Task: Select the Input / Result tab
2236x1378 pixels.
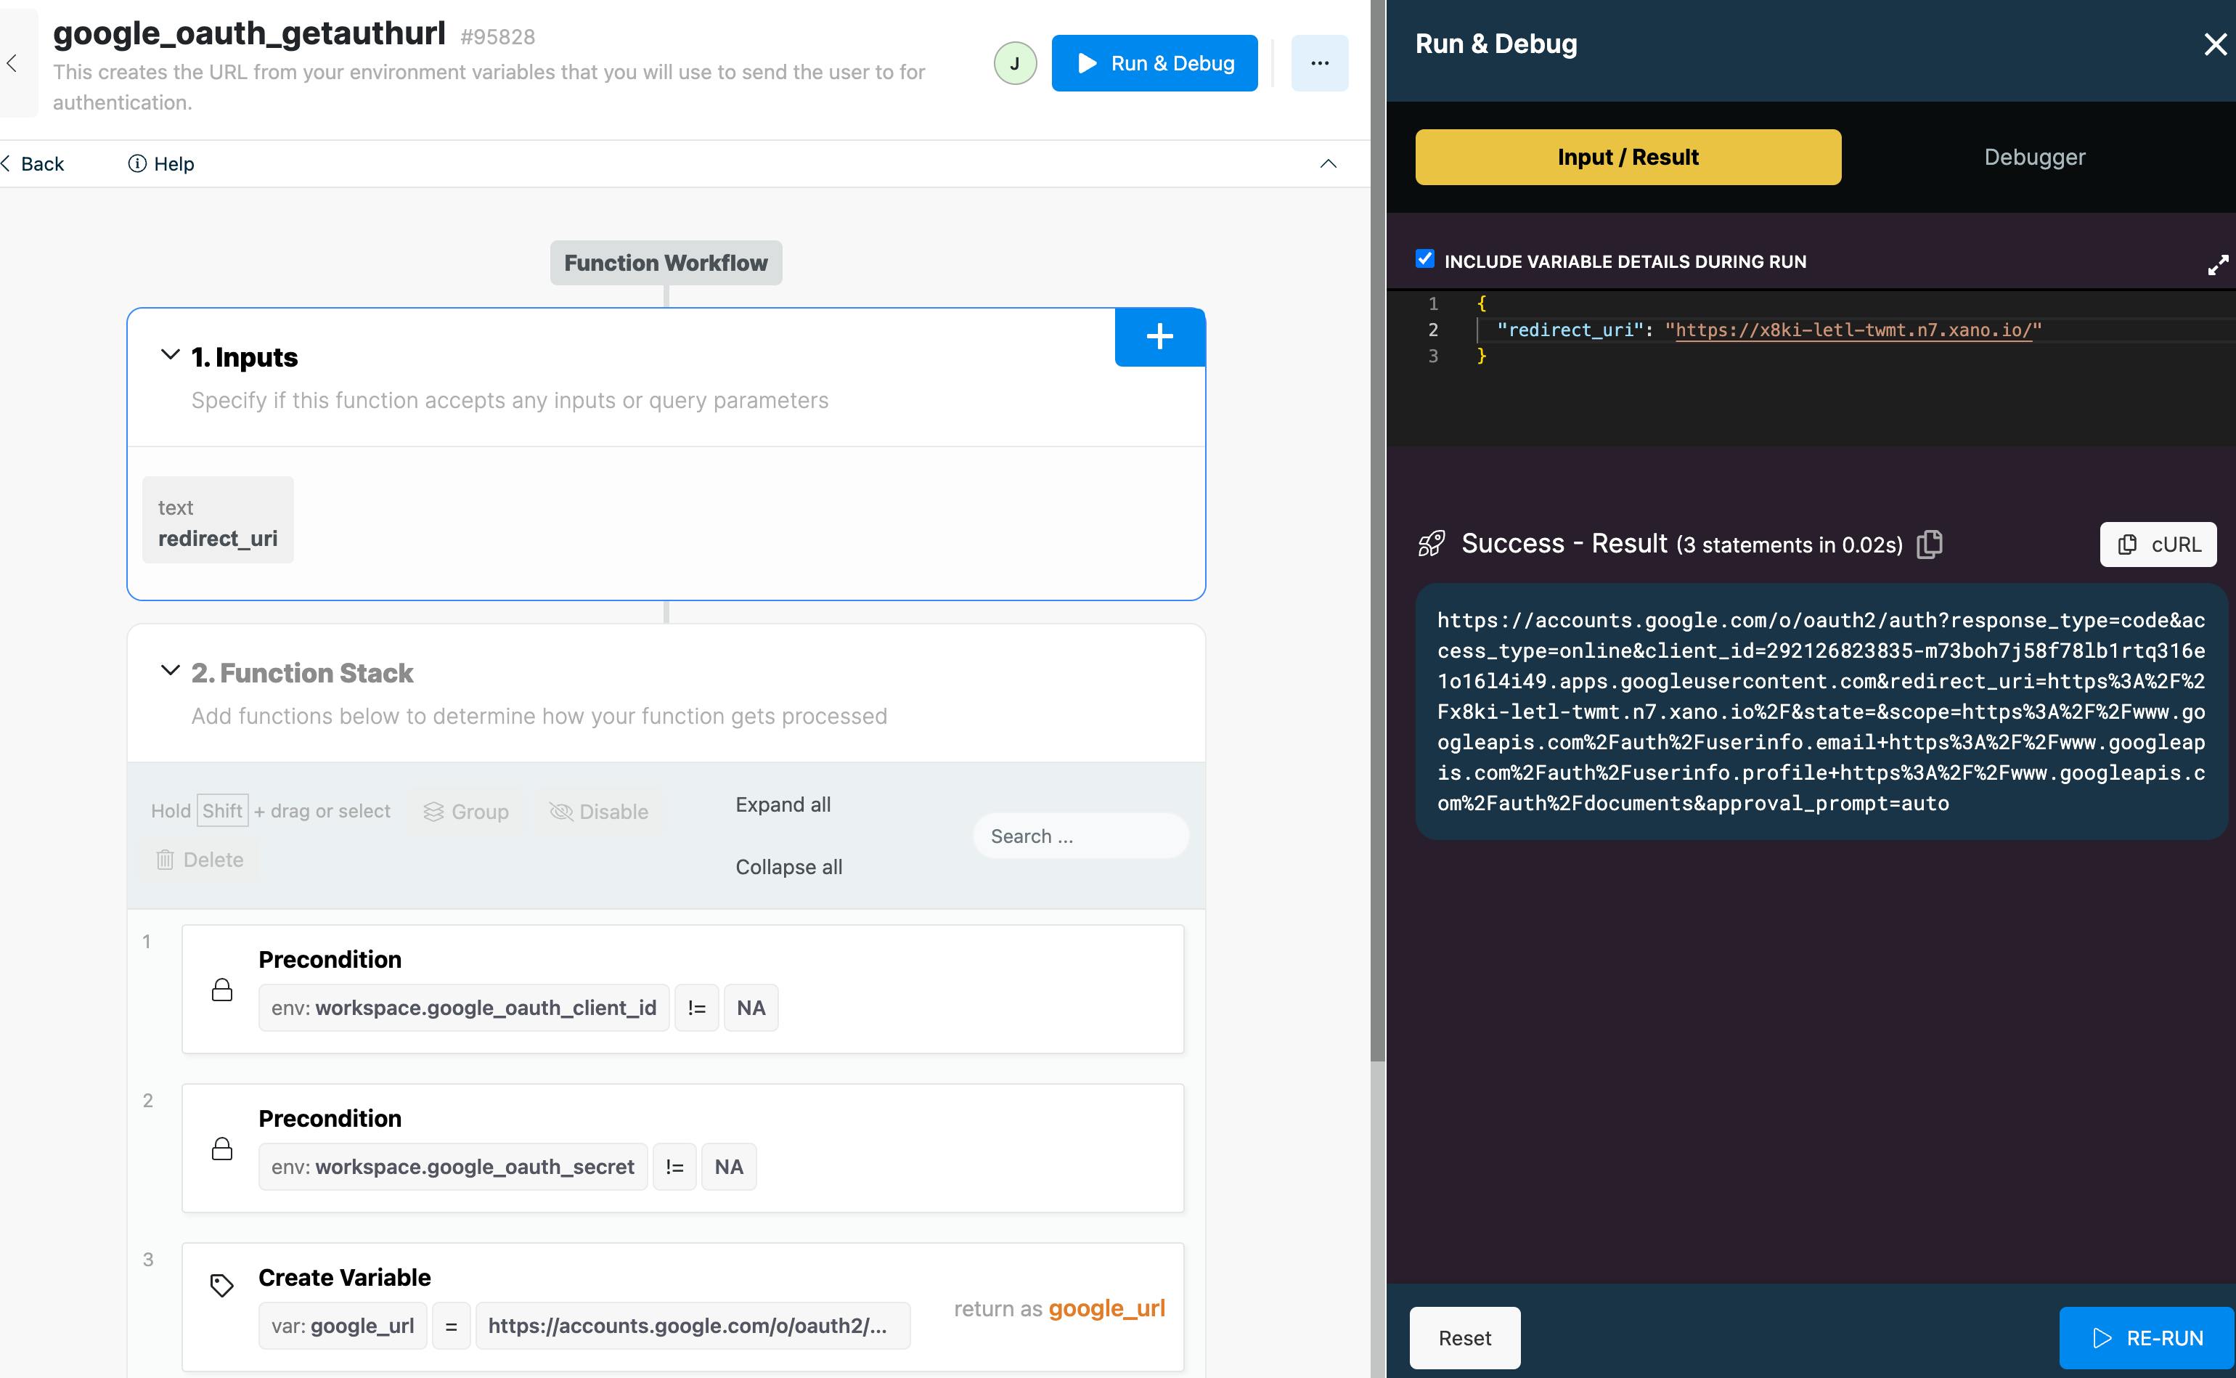Action: pos(1628,157)
